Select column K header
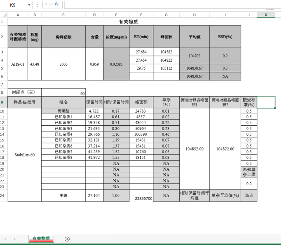Viewport: 281px width, 245px height. click(x=266, y=15)
